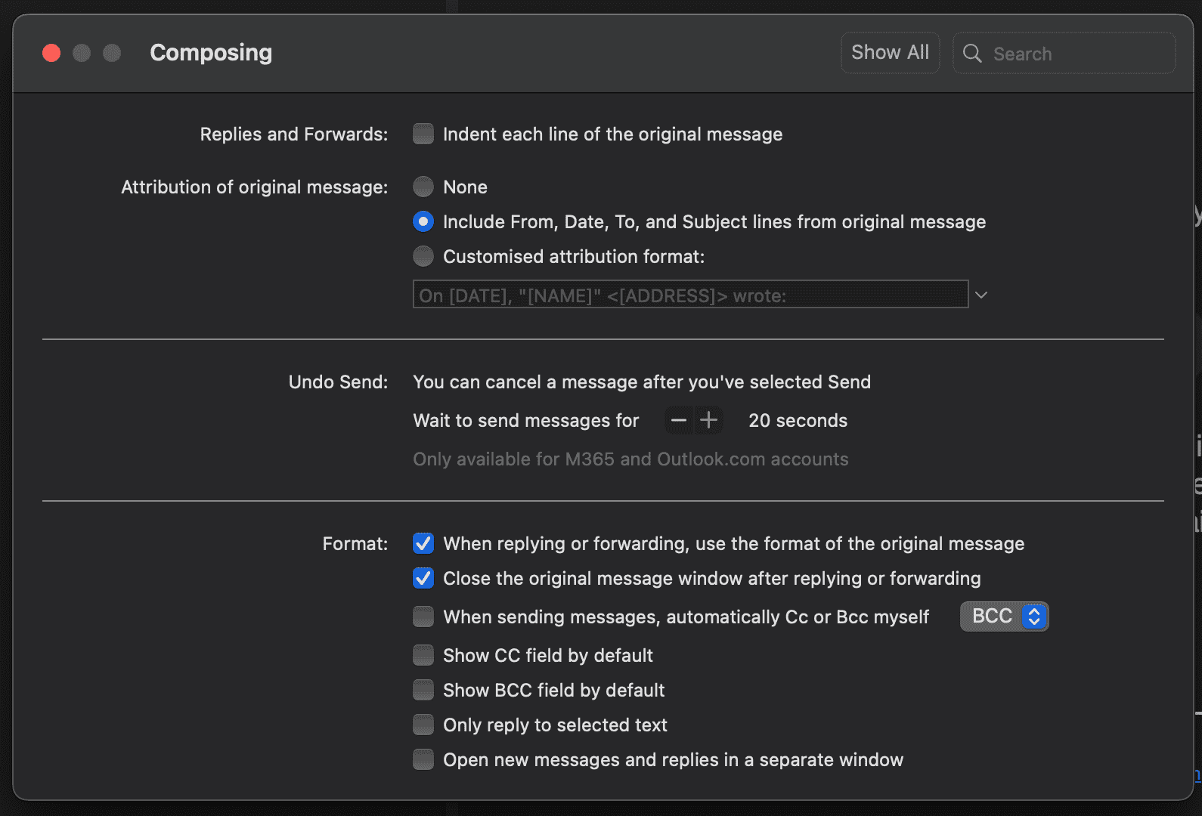Click the "Undo Send:" label
The height and width of the screenshot is (816, 1202).
tap(338, 382)
